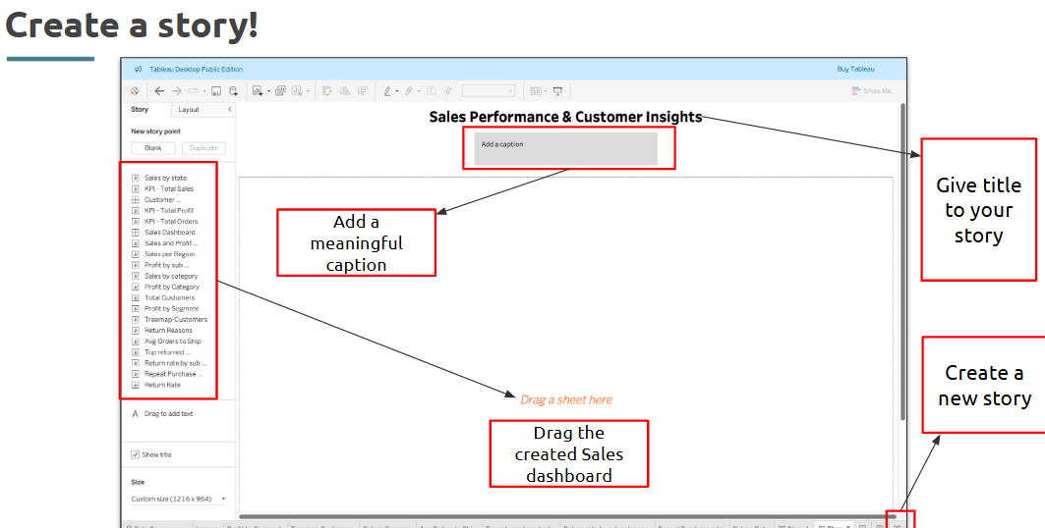Click the Highlight pen icon

(x=387, y=91)
